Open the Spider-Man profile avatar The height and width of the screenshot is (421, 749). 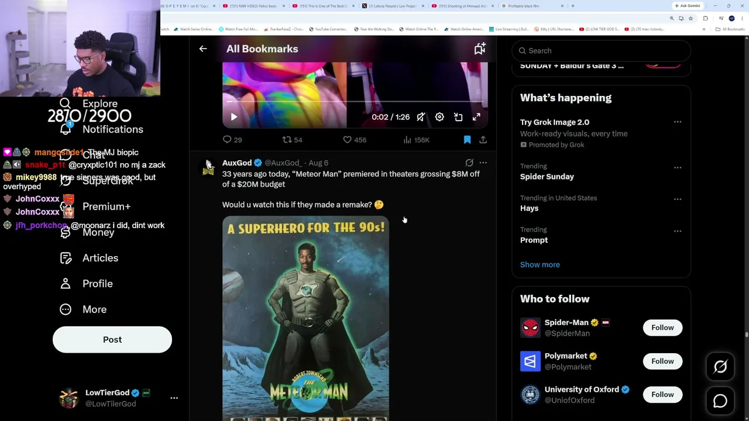(530, 327)
